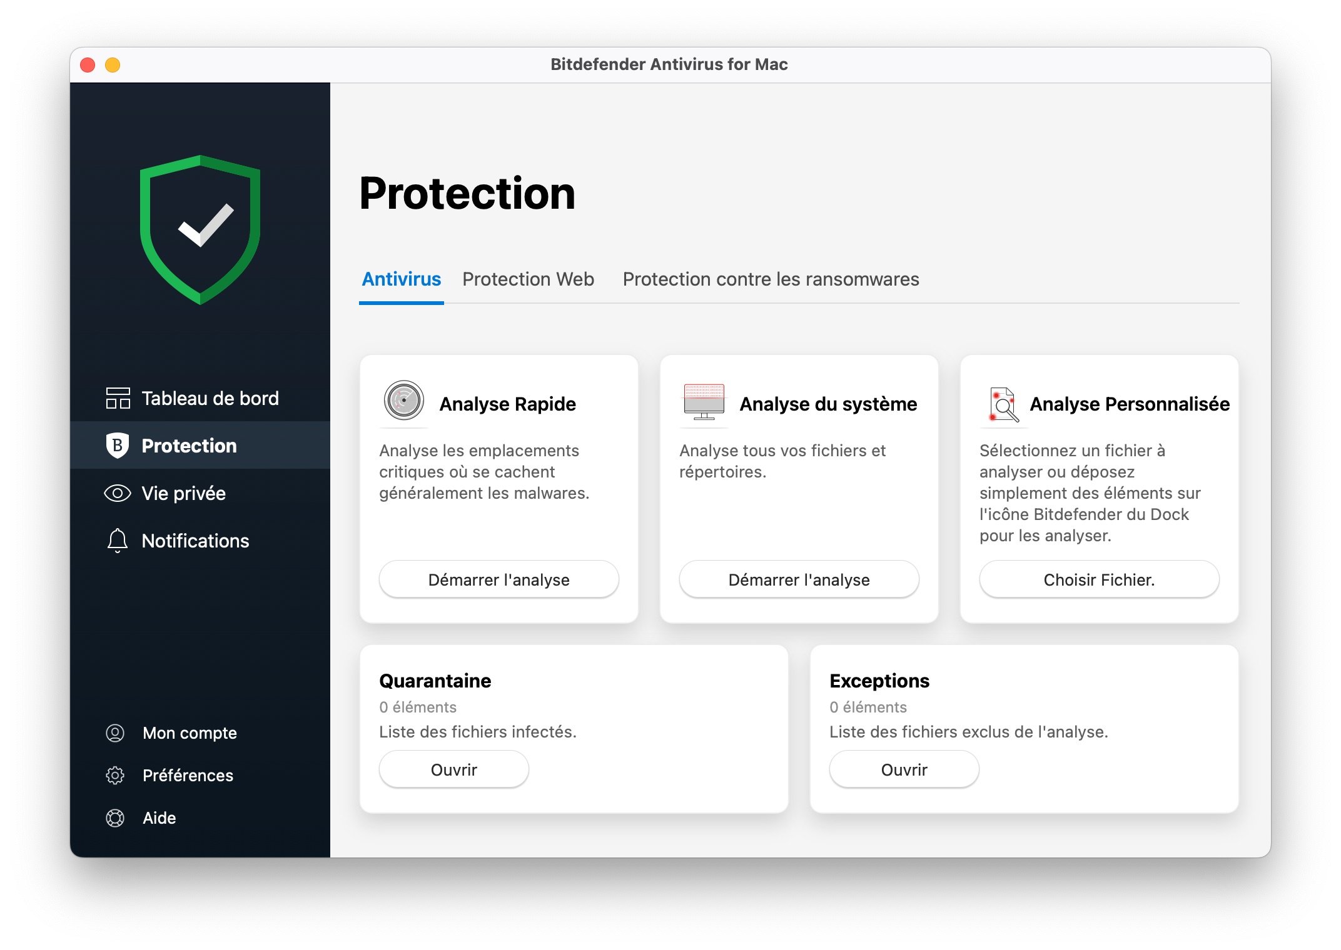Select the Tableau de bord sidebar icon
1341x950 pixels.
116,398
